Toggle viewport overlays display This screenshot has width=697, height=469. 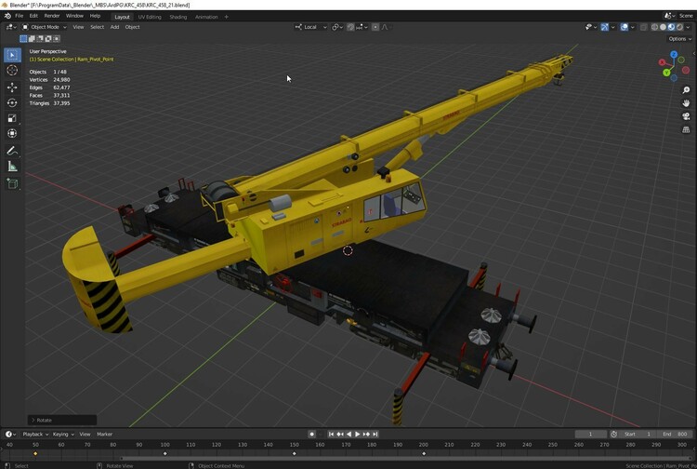624,27
